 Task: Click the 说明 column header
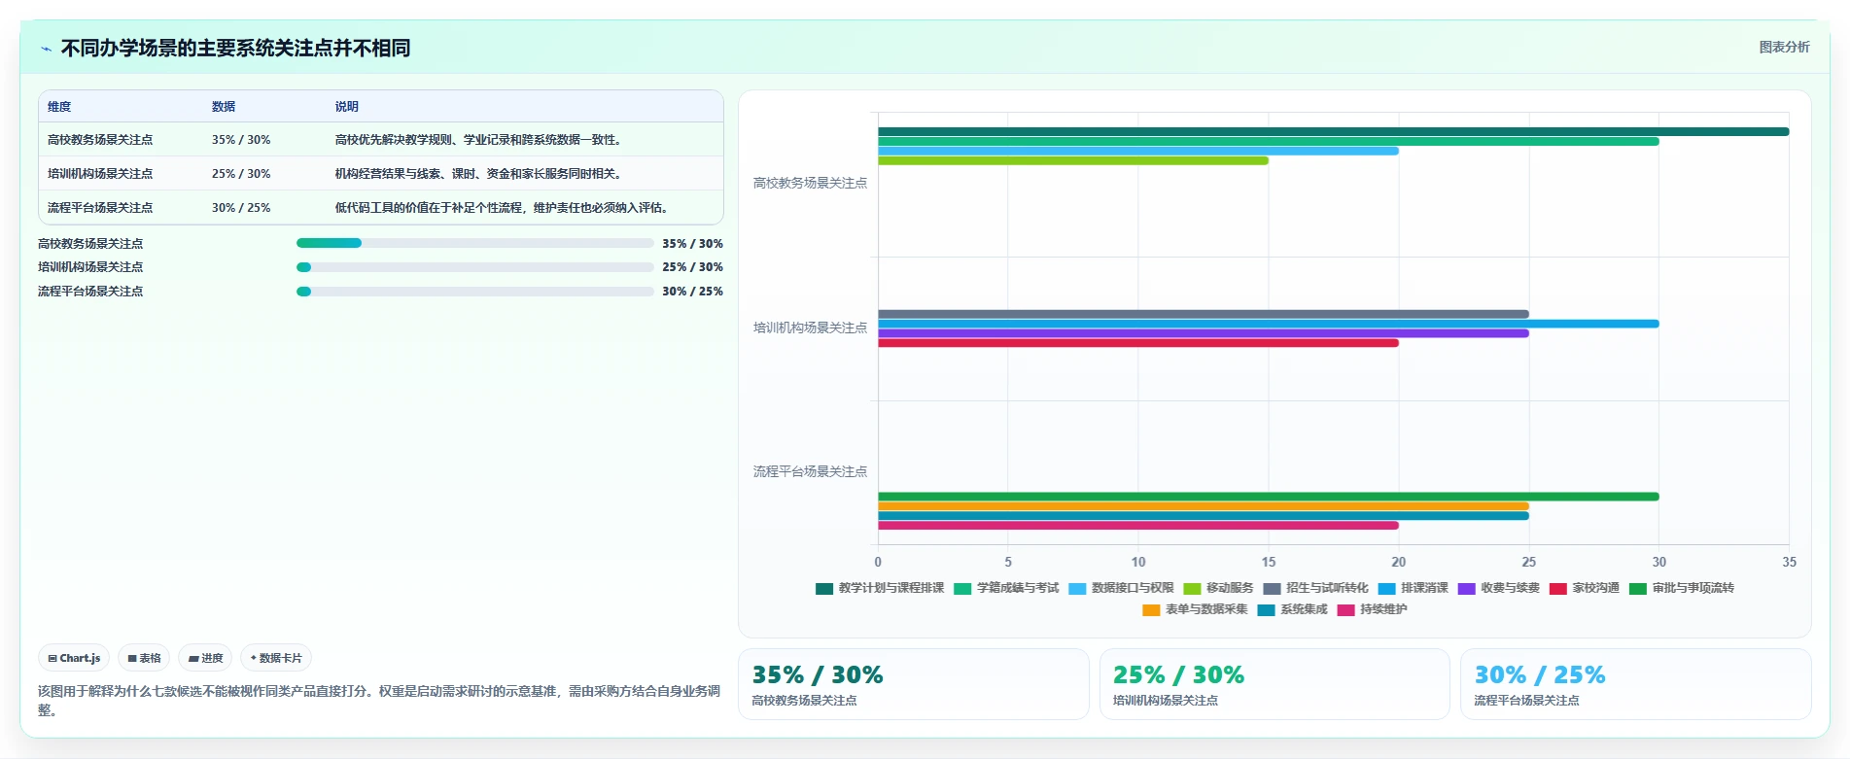pyautogui.click(x=347, y=107)
